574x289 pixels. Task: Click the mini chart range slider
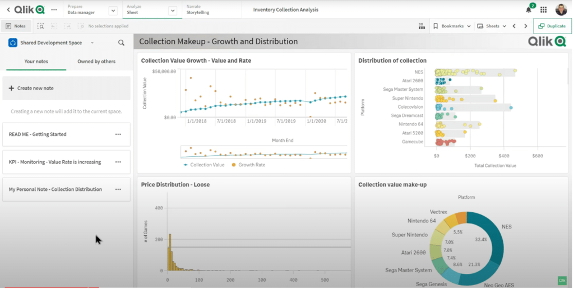pyautogui.click(x=263, y=152)
